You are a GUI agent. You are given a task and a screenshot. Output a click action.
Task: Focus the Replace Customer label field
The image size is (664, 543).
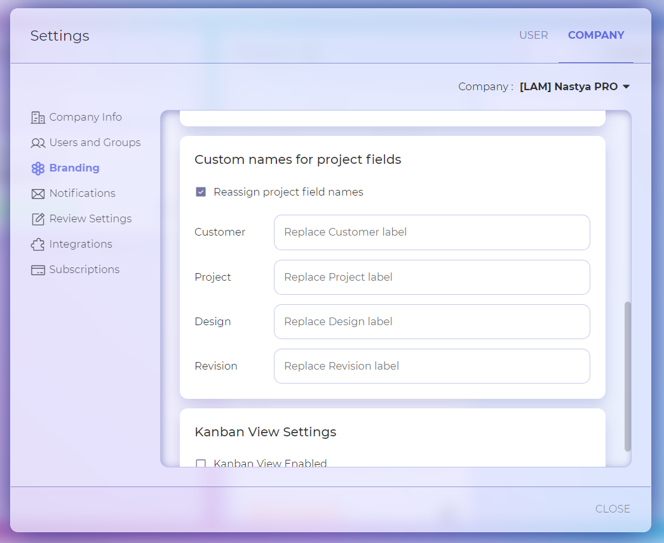431,232
